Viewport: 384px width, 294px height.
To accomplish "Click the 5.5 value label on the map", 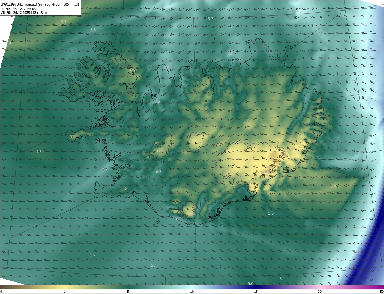I will [271, 213].
